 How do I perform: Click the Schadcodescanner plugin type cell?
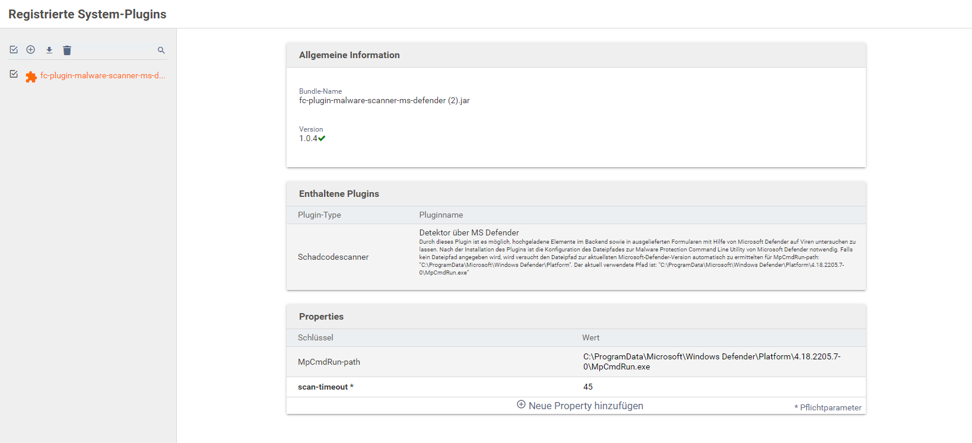[x=333, y=257]
